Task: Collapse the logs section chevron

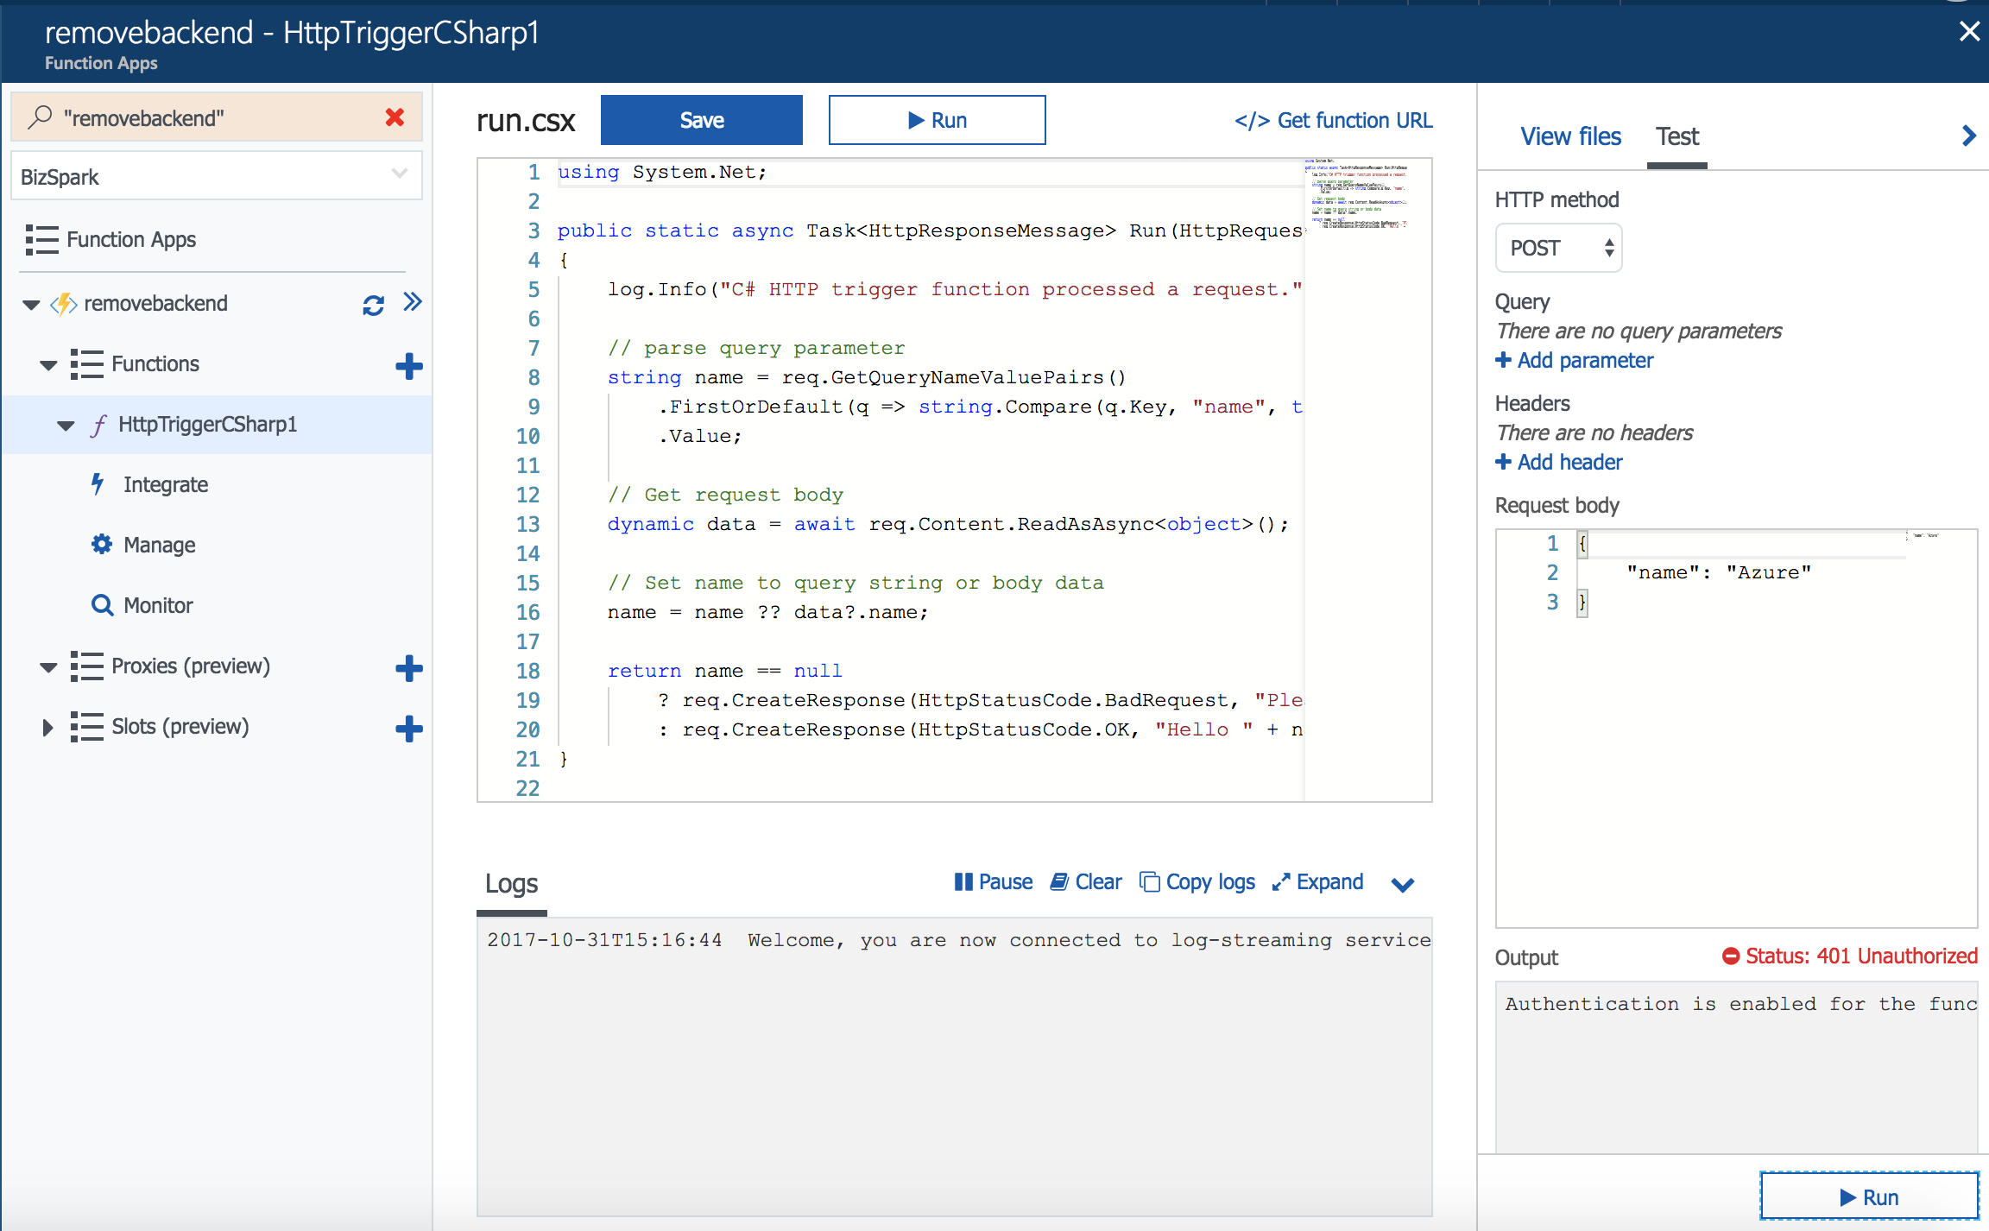Action: (x=1403, y=884)
